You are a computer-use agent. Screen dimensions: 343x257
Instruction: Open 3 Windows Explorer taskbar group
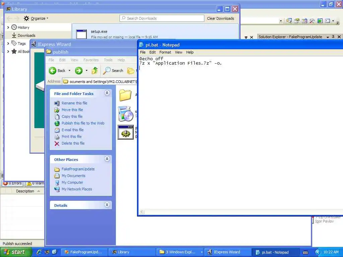[x=180, y=252]
